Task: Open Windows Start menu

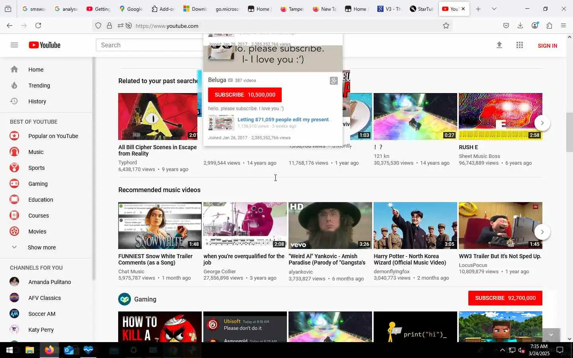Action: pyautogui.click(x=10, y=350)
